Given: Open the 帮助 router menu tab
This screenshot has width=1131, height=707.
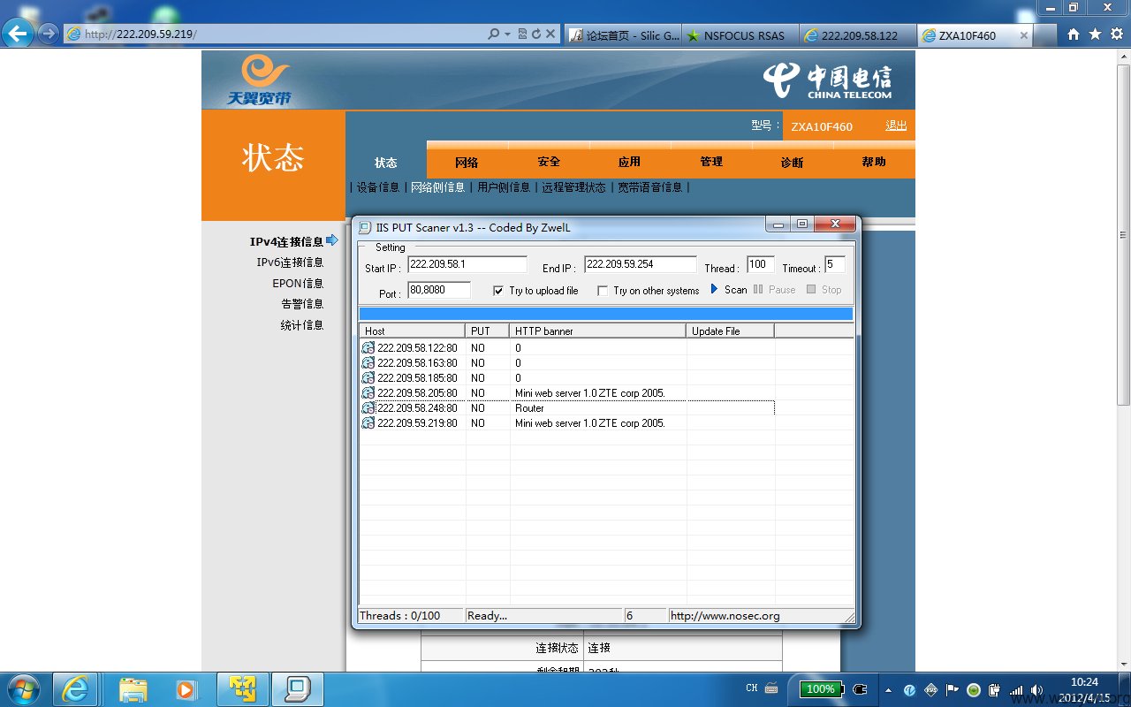Looking at the screenshot, I should pyautogui.click(x=874, y=162).
